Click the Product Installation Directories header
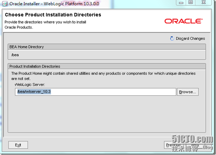This screenshot has width=216, height=155. tap(107, 66)
